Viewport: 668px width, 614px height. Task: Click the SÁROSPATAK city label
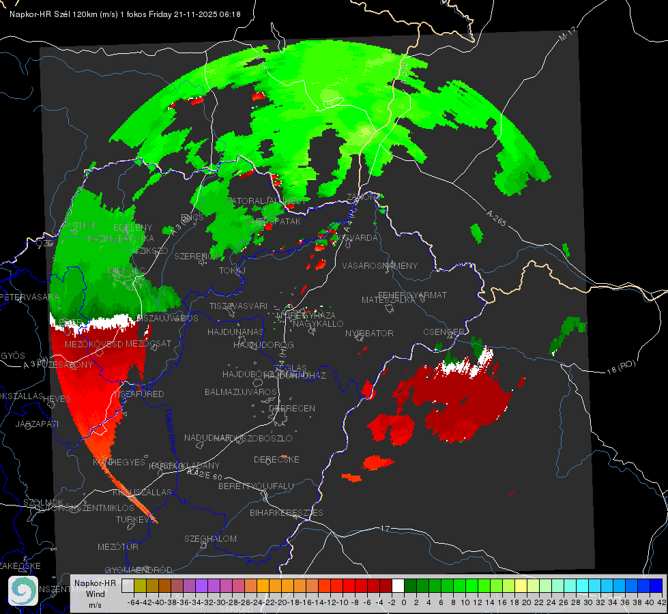tap(273, 221)
